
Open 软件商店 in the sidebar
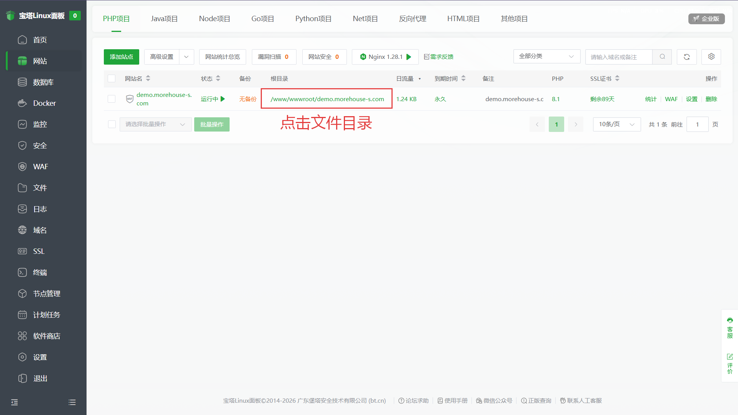47,336
